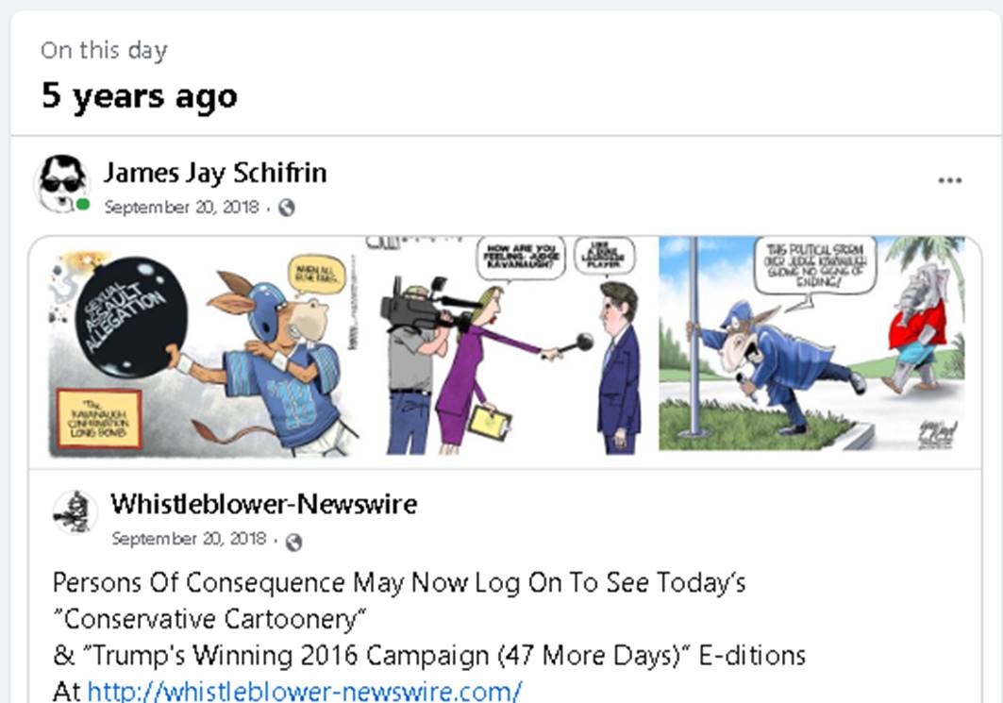The image size is (1003, 703).
Task: Click Whistleblower-Newswire's September 20, 2018 timestamp
Action: 189,539
